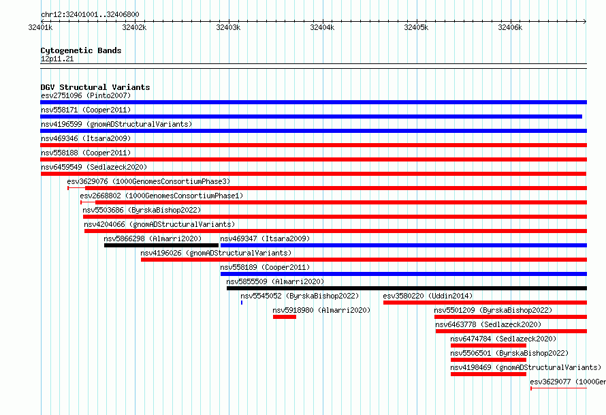
Task: Click the DGV Structural Variants track title
Action: tap(95, 87)
